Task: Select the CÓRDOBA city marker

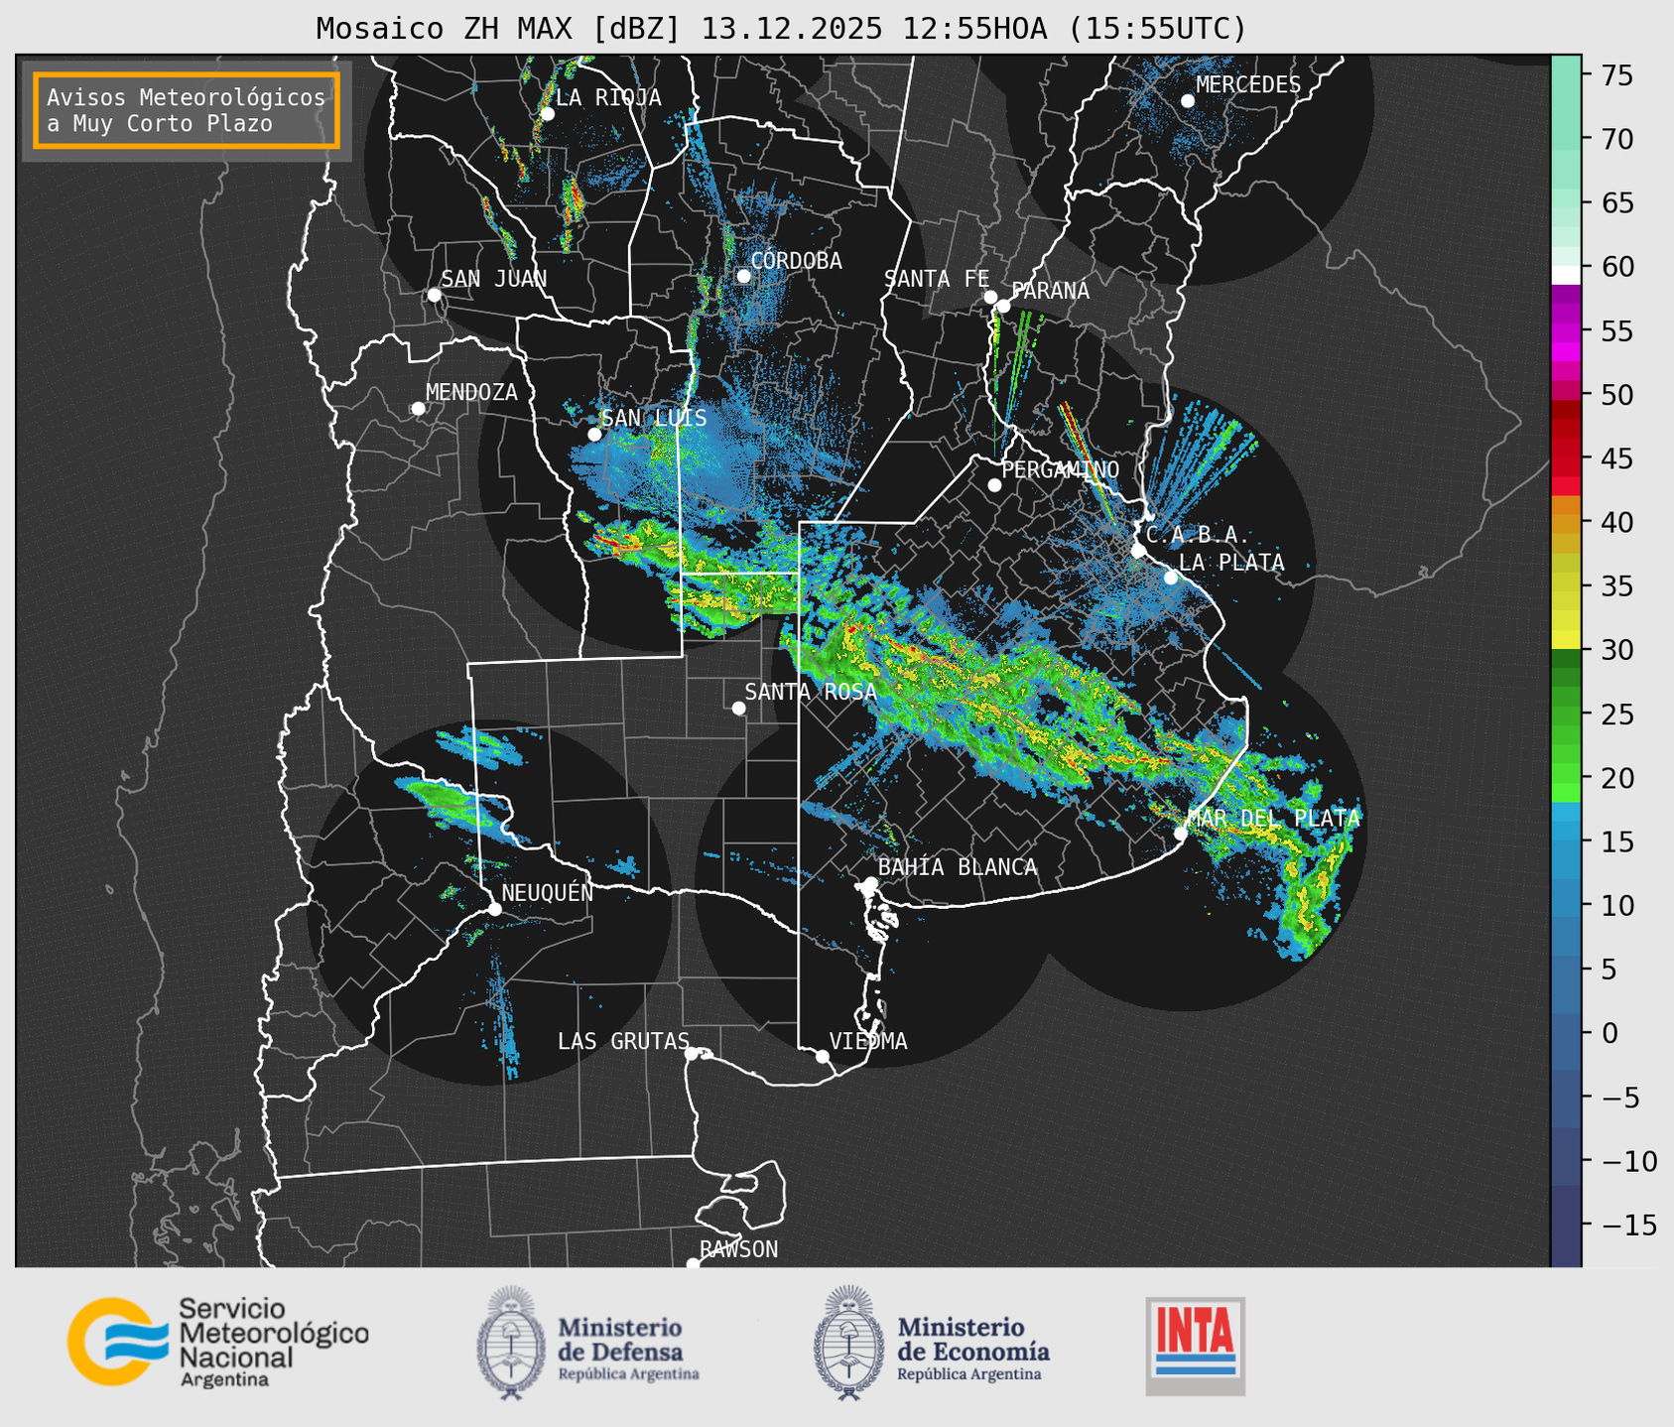Action: click(x=743, y=276)
